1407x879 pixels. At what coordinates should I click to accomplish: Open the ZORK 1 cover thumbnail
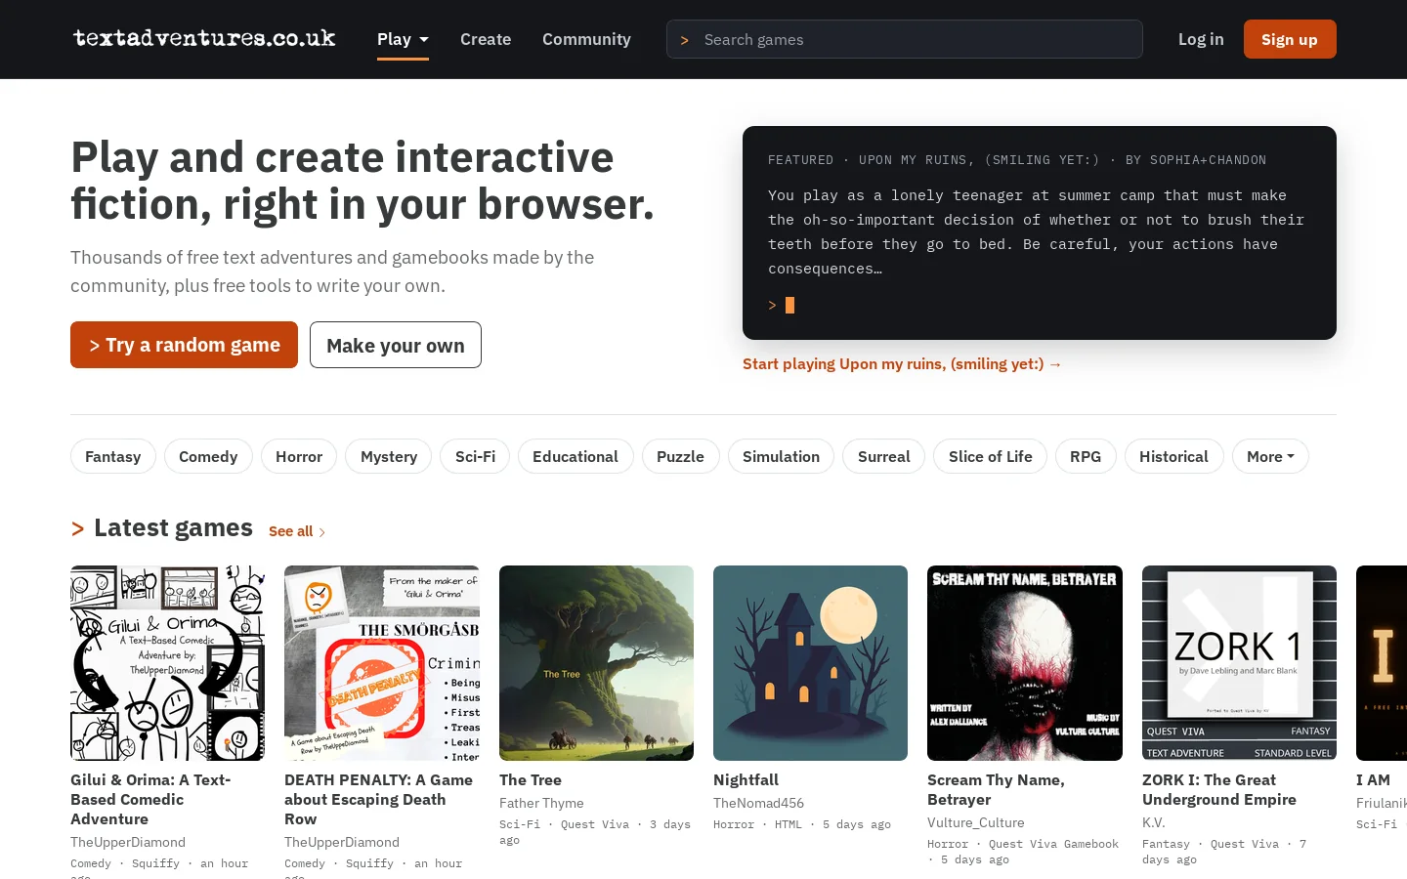pyautogui.click(x=1239, y=663)
